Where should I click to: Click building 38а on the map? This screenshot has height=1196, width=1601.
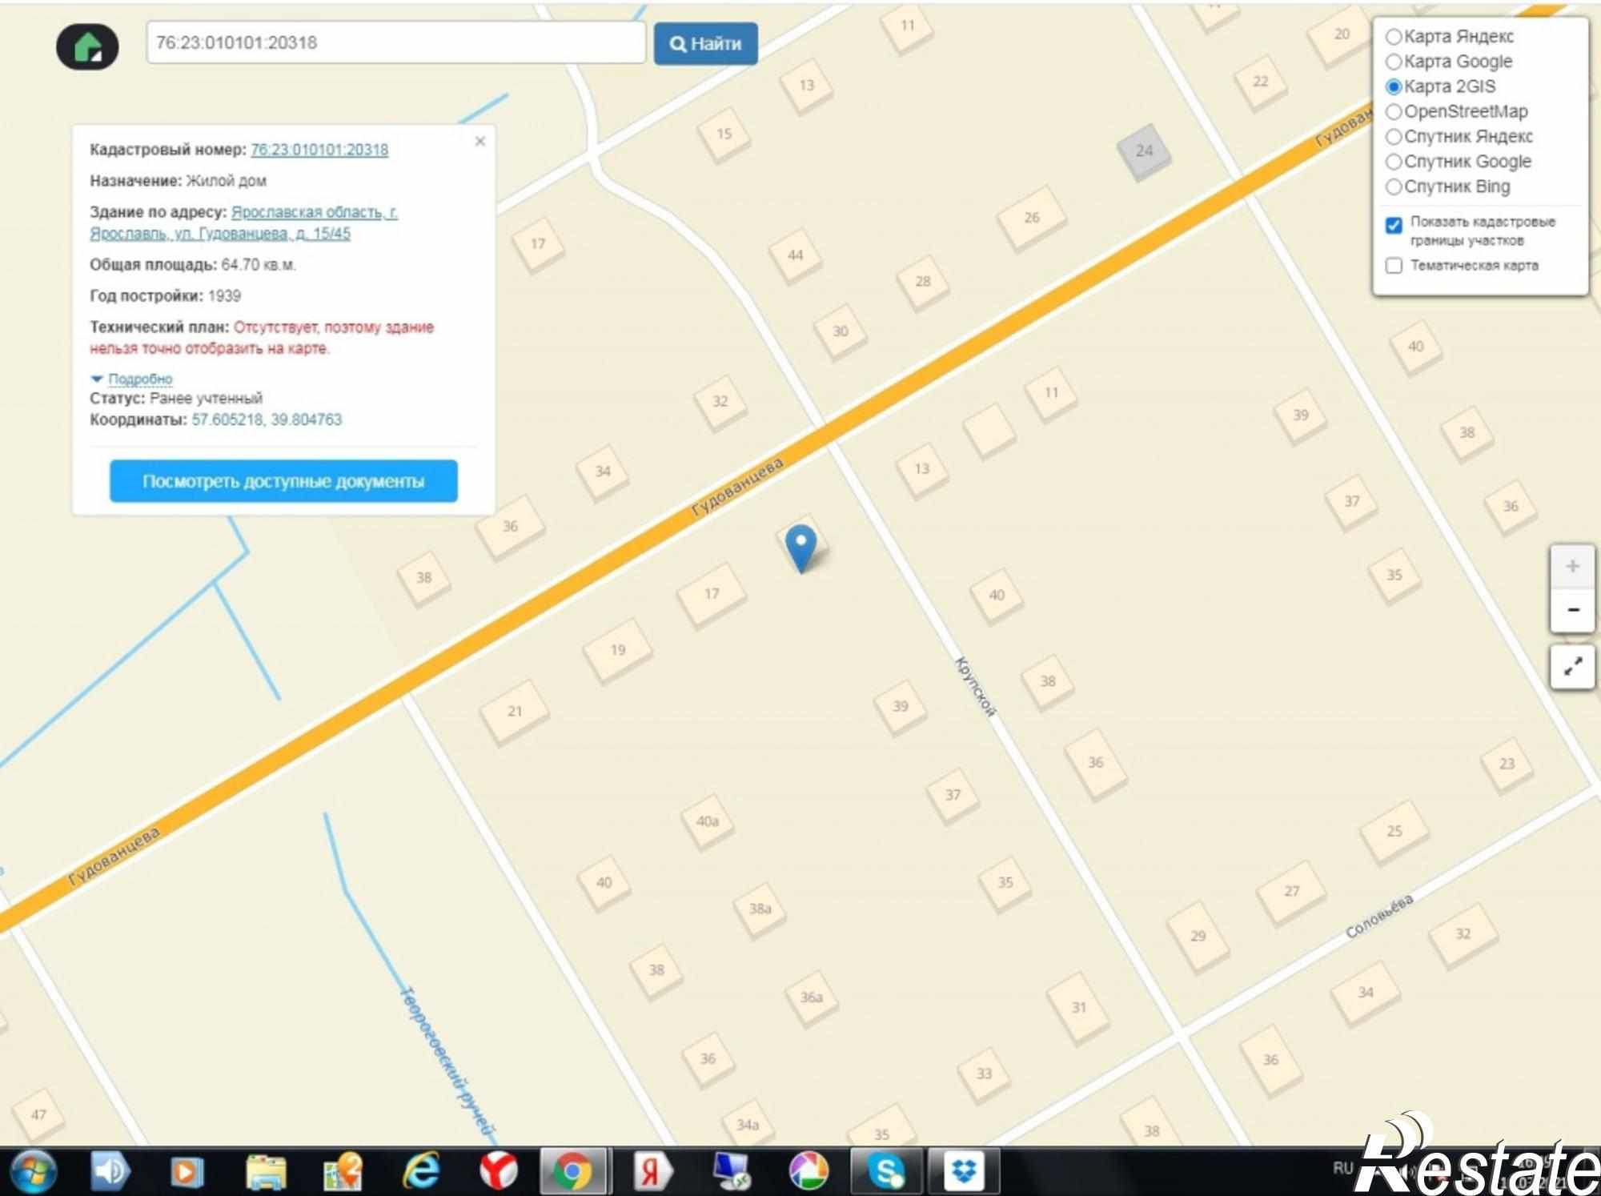(x=760, y=909)
